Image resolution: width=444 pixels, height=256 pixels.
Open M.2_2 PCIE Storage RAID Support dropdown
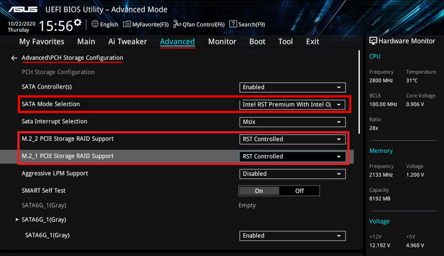coord(292,139)
